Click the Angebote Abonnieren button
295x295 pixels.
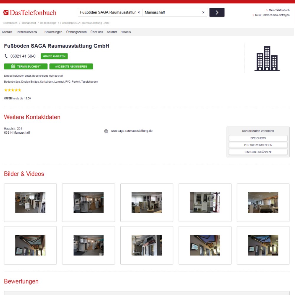coord(71,66)
